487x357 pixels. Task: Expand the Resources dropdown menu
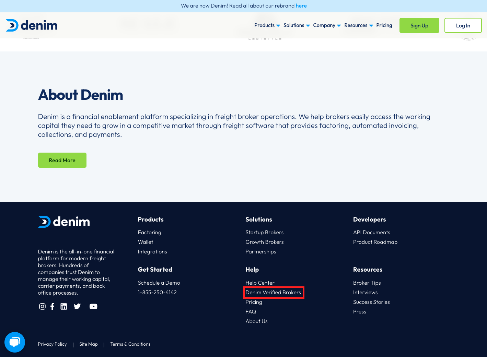[x=359, y=25]
